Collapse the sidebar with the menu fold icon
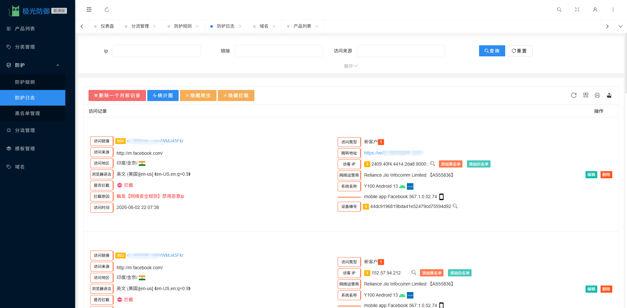This screenshot has height=308, width=627. (89, 10)
